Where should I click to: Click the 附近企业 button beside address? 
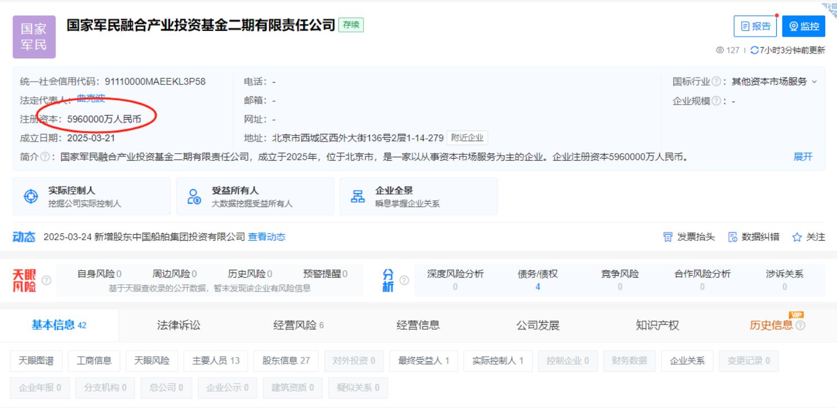467,138
